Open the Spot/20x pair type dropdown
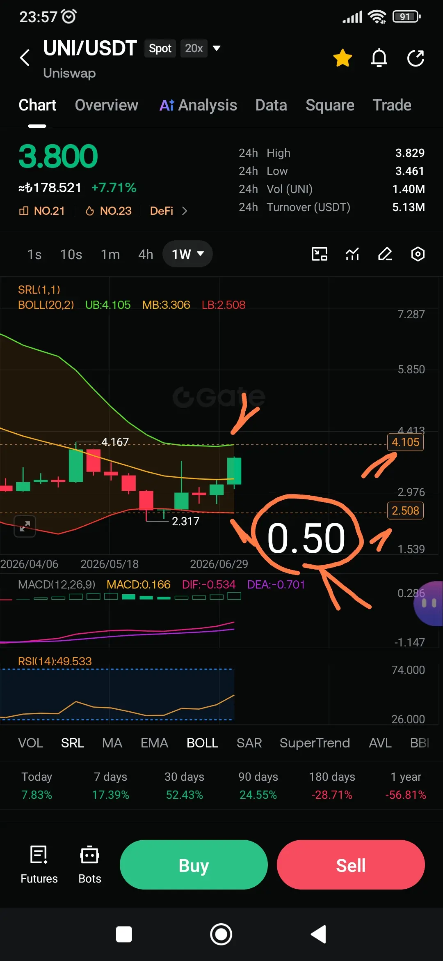 [217, 48]
